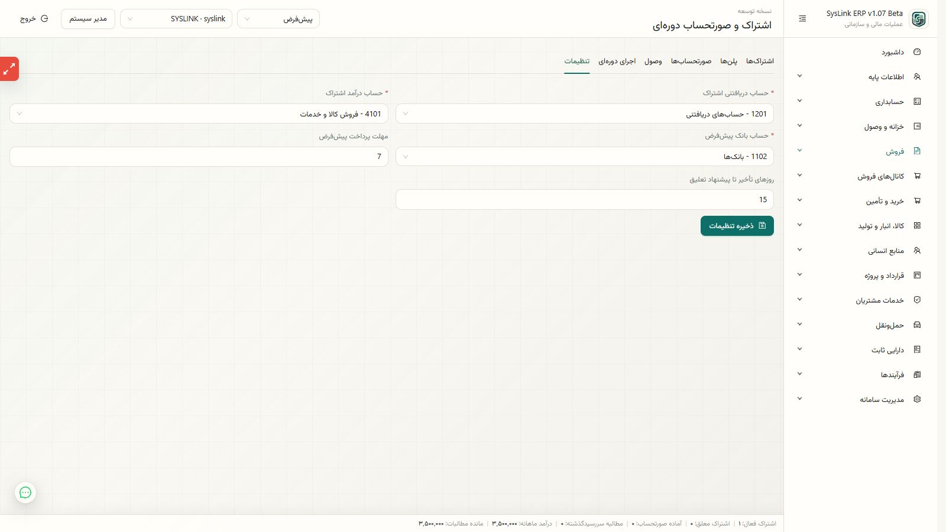Click the منابع انسانی people icon

pyautogui.click(x=917, y=251)
